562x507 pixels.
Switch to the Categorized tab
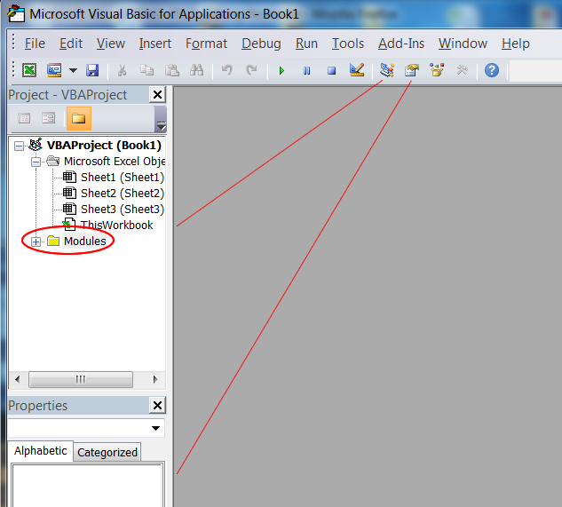[107, 453]
